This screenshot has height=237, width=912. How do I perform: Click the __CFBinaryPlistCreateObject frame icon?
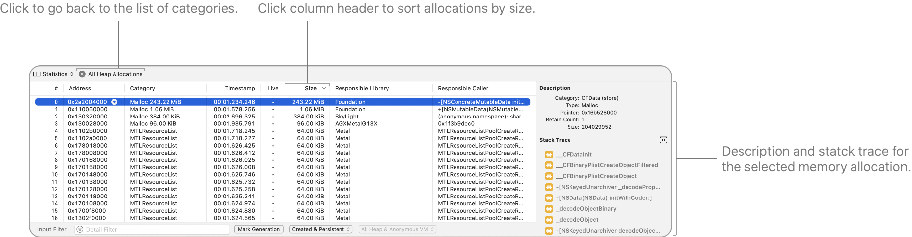pos(549,176)
